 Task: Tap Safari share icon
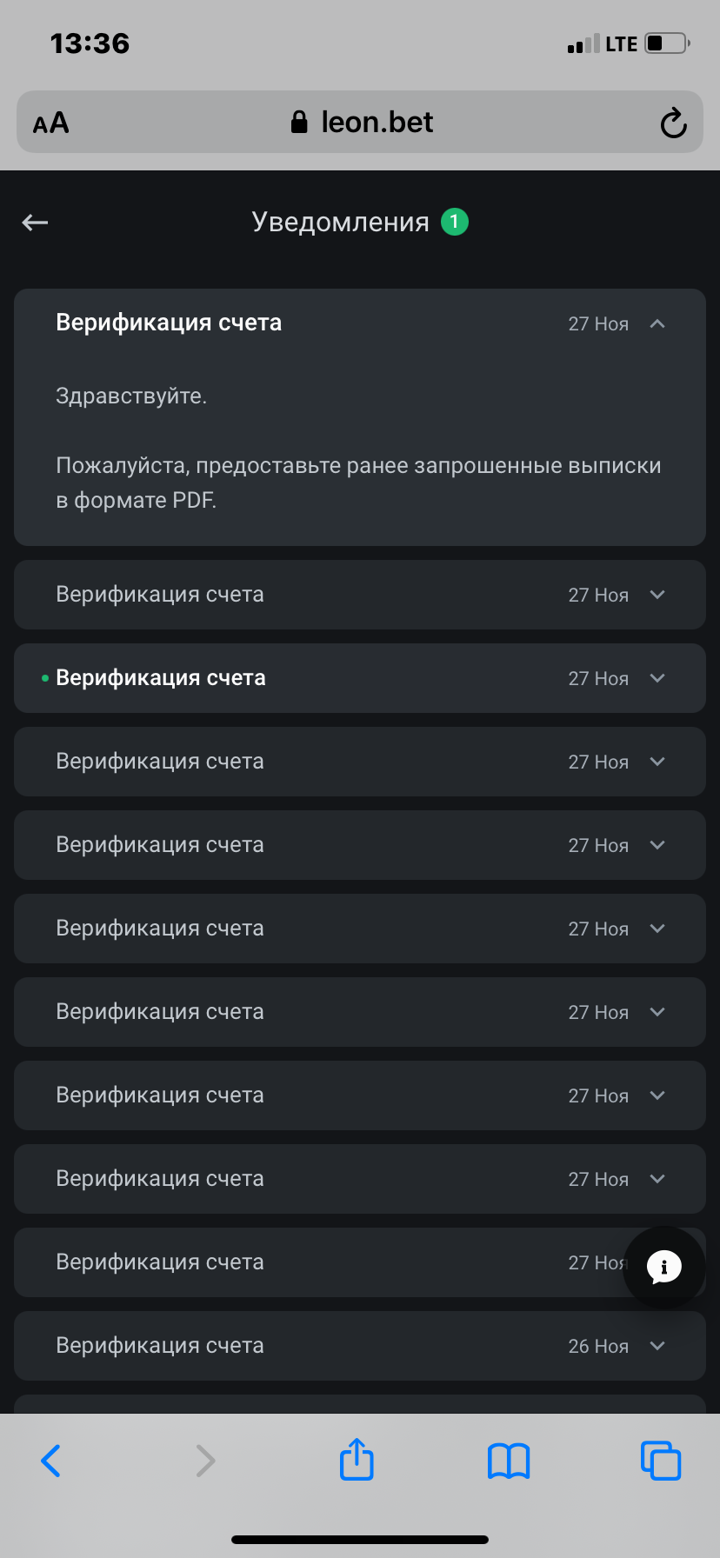pyautogui.click(x=357, y=1460)
